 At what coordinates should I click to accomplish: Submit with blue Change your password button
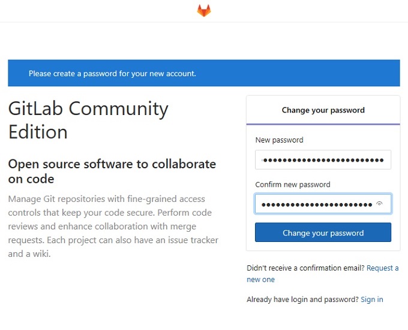[323, 232]
